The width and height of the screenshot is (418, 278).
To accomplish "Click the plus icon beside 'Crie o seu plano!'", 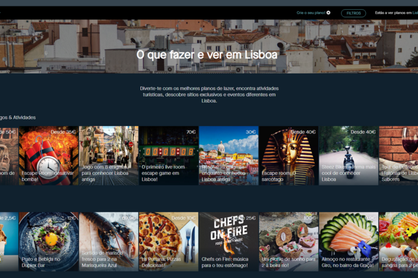I will (x=329, y=12).
